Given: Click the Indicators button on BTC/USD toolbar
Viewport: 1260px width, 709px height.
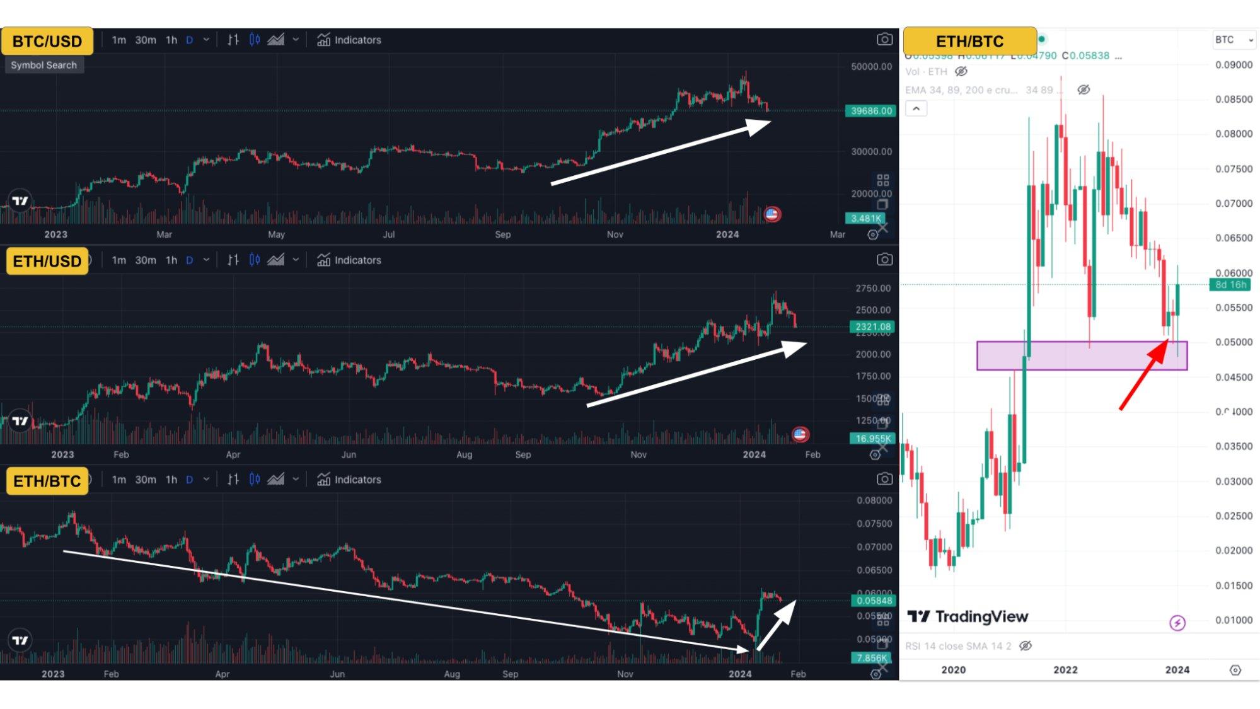Looking at the screenshot, I should tap(349, 39).
